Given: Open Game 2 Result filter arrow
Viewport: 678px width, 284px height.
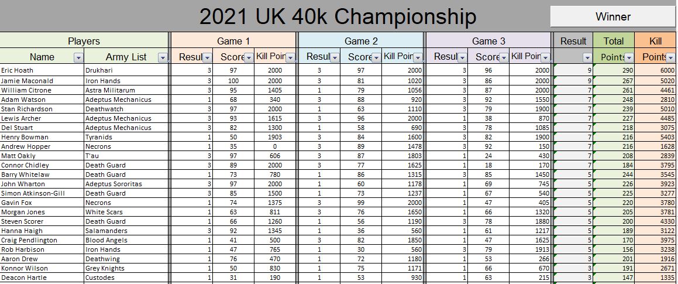Looking at the screenshot, I should tap(335, 57).
